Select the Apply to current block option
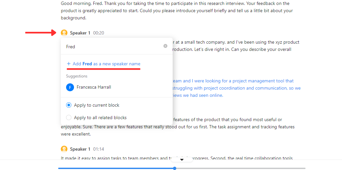This screenshot has width=342, height=170. tap(69, 105)
